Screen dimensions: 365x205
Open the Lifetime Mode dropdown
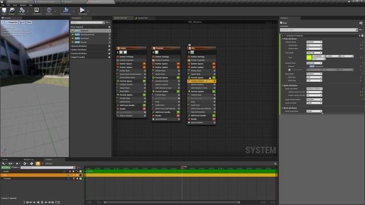click(314, 42)
